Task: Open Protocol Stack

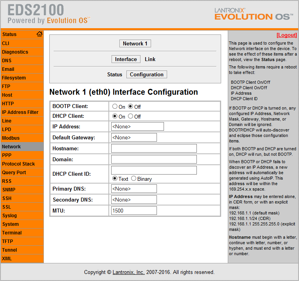Action: point(22,164)
